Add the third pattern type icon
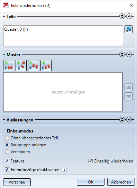This screenshot has height=188, width=137. pos(34,66)
